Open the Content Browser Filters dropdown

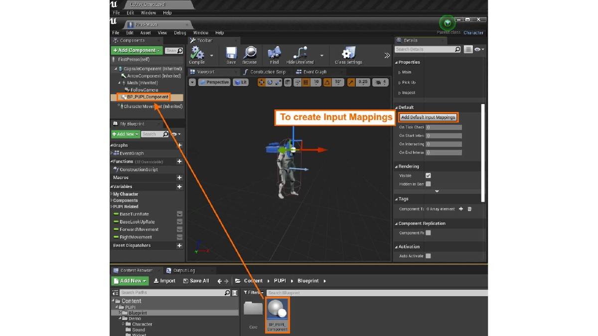(253, 293)
